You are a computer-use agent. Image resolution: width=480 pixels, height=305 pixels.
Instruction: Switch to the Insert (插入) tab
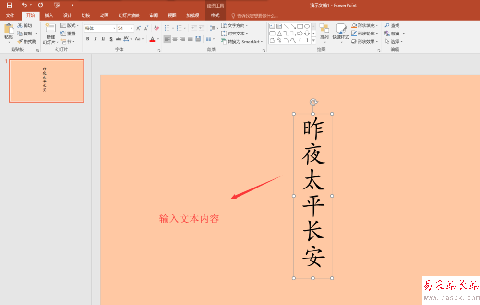tap(49, 15)
